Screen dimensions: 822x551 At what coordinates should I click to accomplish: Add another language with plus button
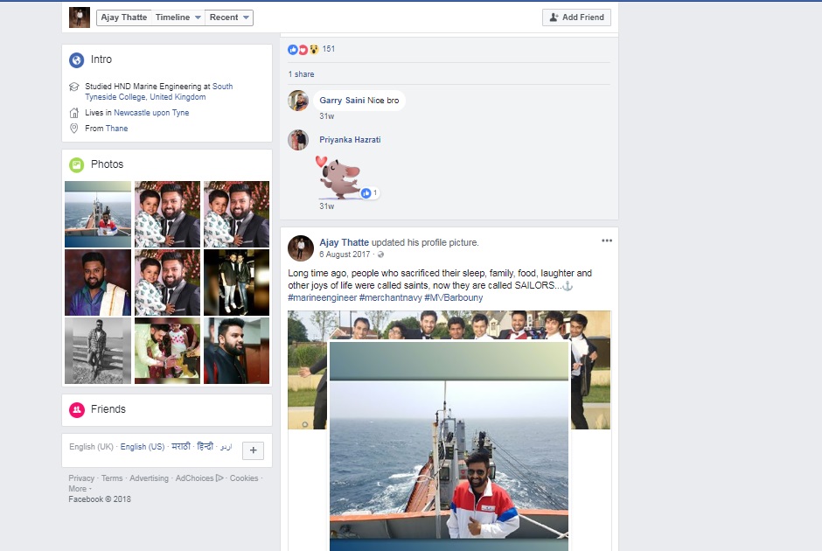[253, 450]
